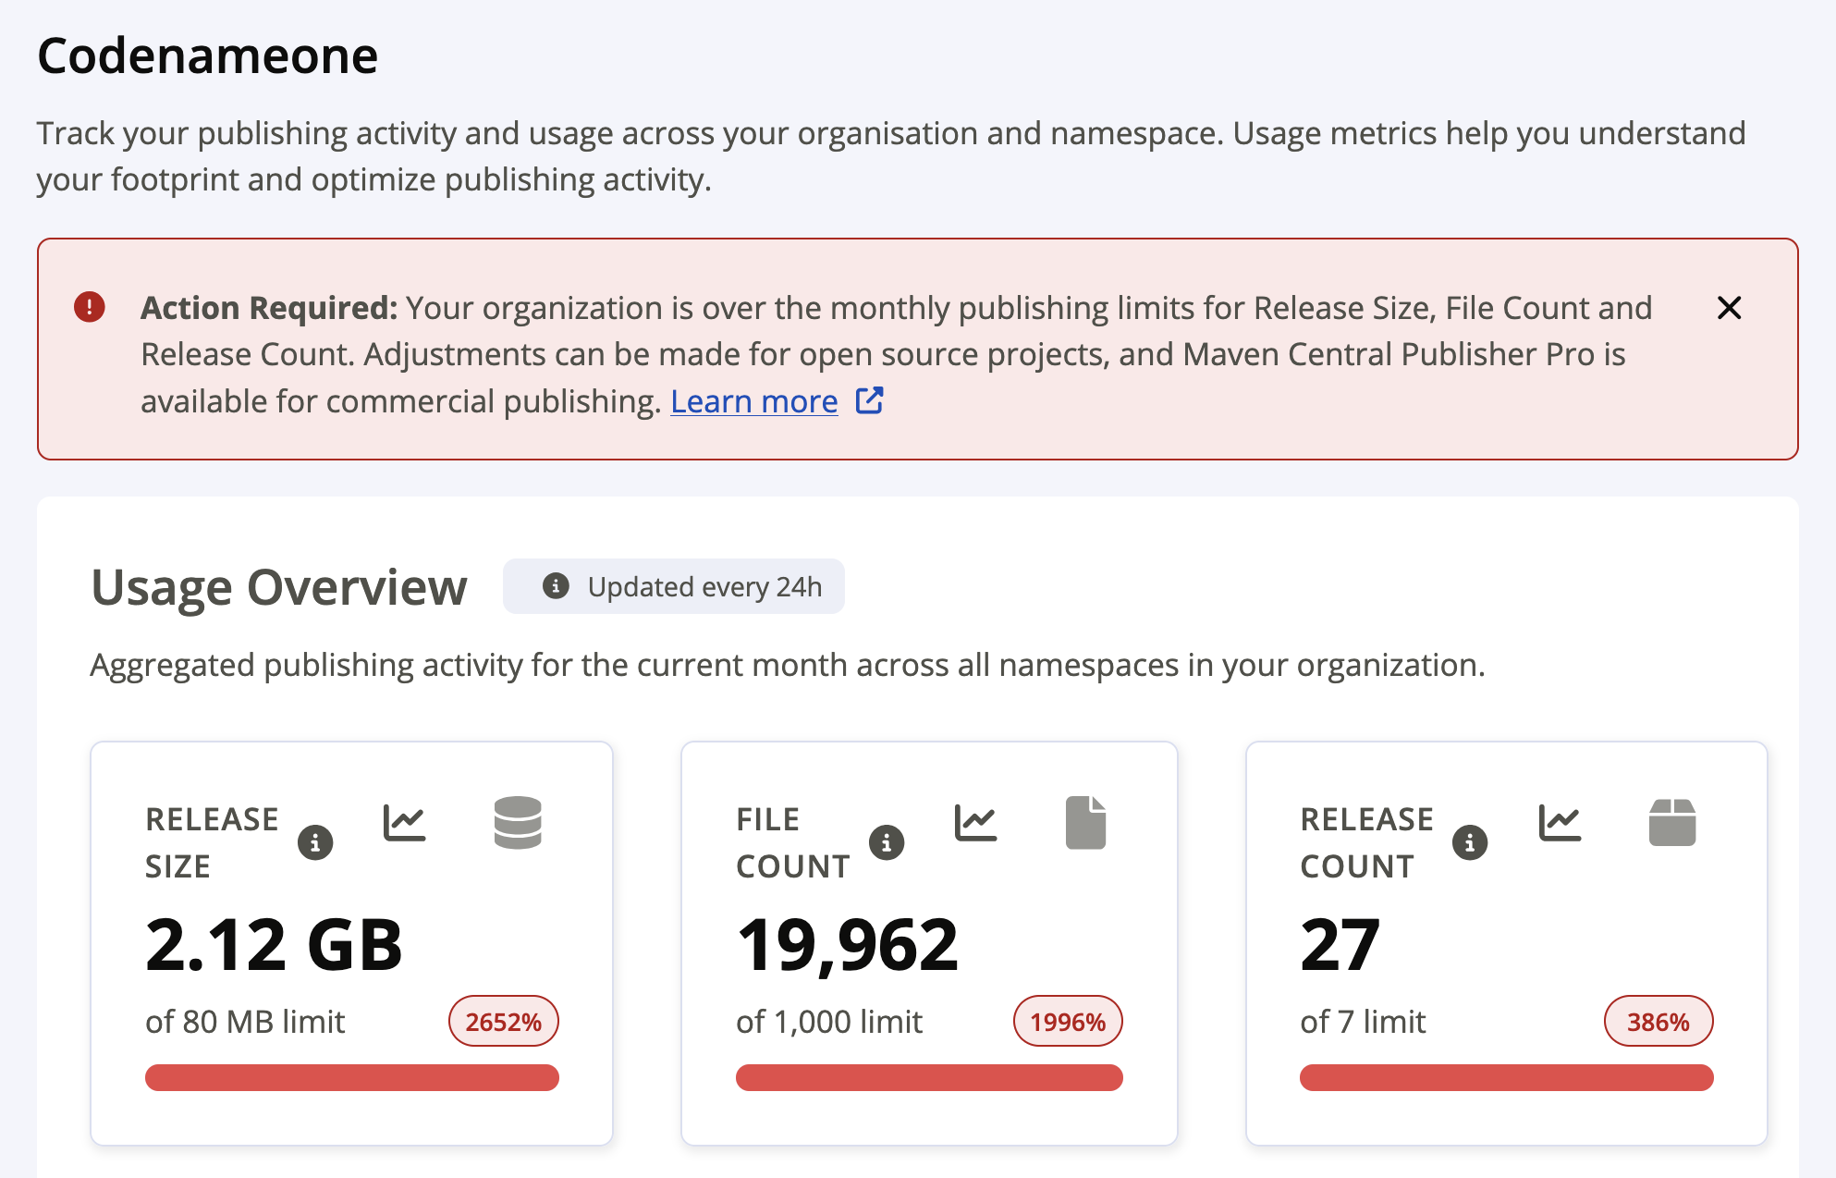Click the 'of 1,000 limit' text
Screen dimensions: 1836x1178
(x=829, y=1022)
